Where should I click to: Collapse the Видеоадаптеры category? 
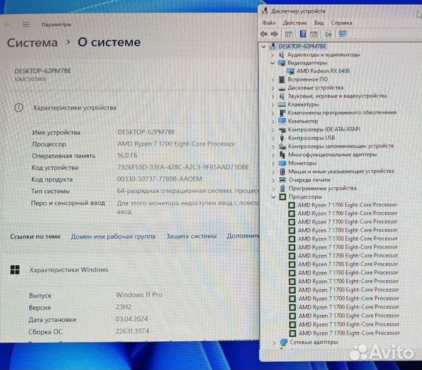tap(273, 63)
